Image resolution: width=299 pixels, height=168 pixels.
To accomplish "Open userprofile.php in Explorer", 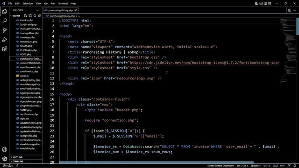I will 28,136.
